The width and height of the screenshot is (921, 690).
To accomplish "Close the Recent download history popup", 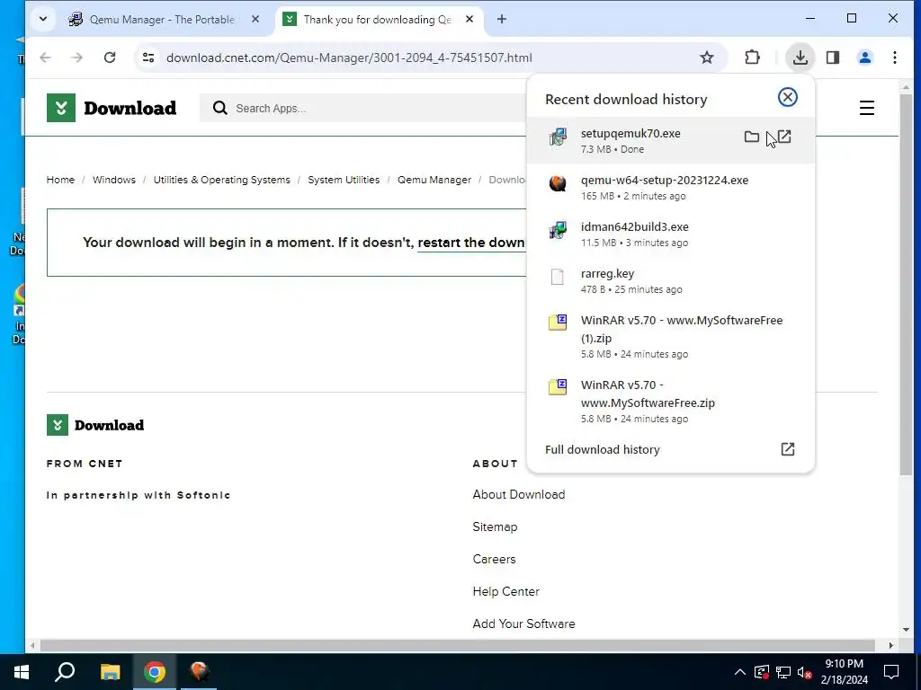I will click(787, 97).
